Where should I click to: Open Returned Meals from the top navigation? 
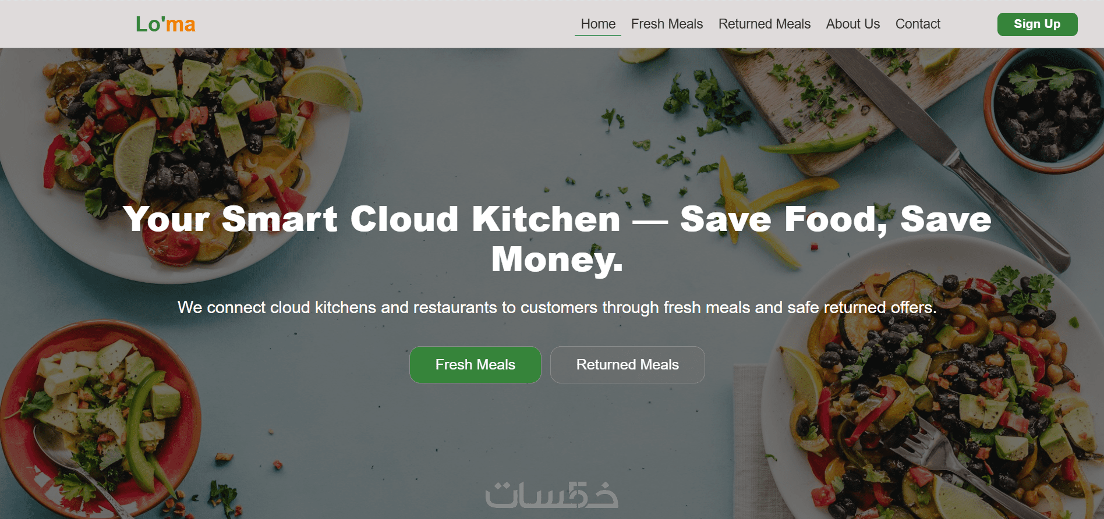764,24
